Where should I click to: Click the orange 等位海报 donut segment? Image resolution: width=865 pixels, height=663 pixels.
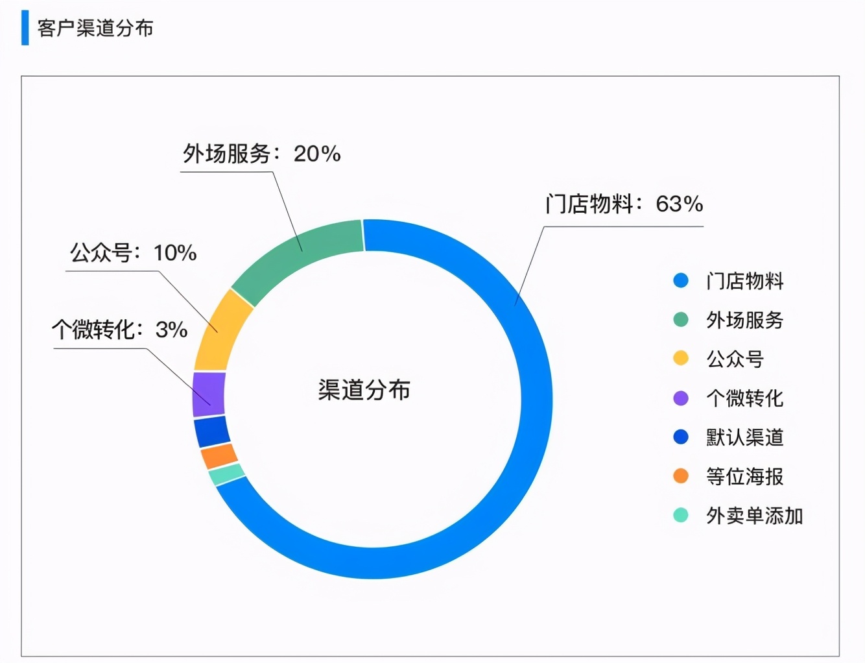[219, 456]
